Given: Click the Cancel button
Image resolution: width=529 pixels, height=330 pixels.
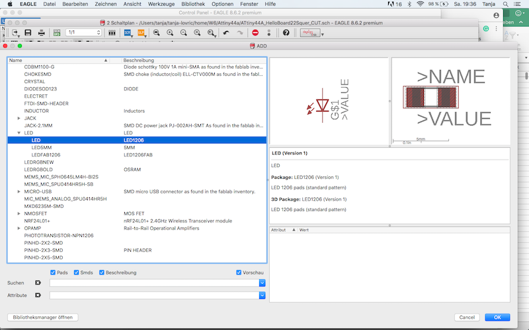Looking at the screenshot, I should (467, 317).
